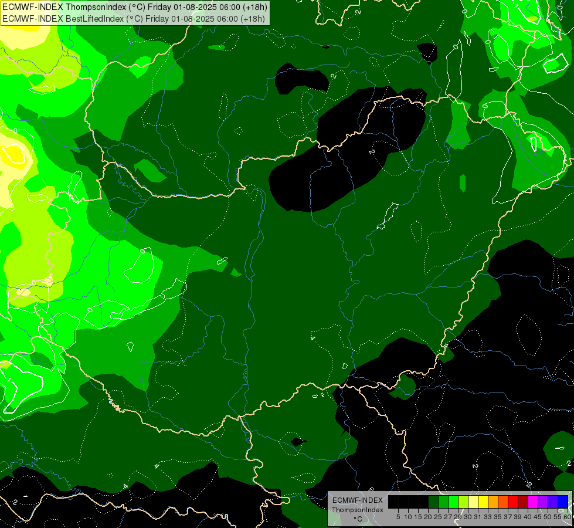Select the violet 50–55 legend swatch
Screen dimensions: 574x528
click(x=553, y=502)
